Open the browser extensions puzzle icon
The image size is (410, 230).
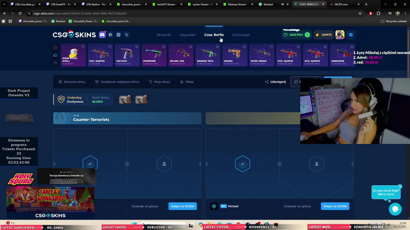pos(379,13)
